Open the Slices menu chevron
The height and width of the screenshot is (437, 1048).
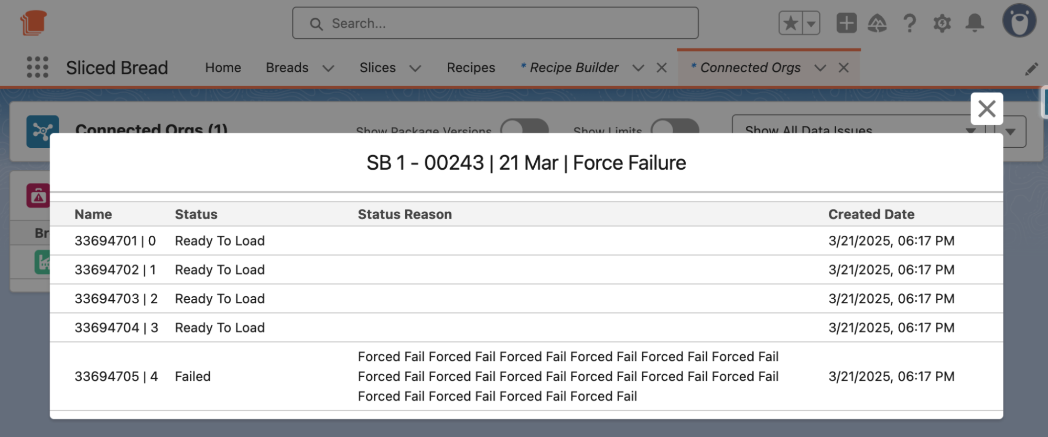point(415,69)
